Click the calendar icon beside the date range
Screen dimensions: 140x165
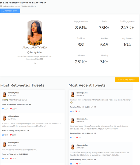tap(1, 6)
